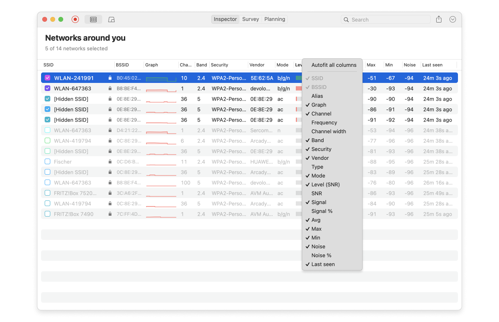The image size is (499, 322).
Task: Open the network table view
Action: click(x=93, y=19)
